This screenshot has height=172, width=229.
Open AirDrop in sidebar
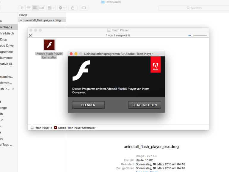coord(8,40)
